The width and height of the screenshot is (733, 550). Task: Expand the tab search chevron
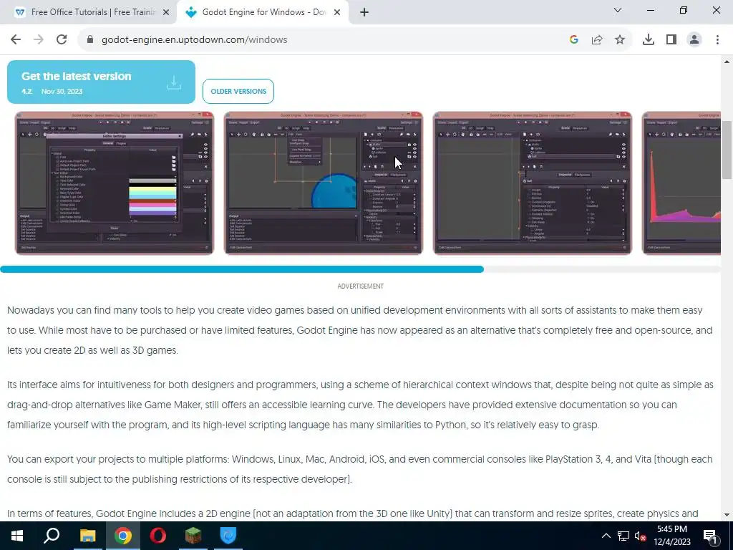pyautogui.click(x=618, y=10)
